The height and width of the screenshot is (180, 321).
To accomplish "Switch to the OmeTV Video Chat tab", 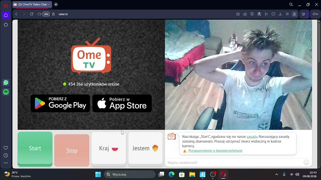I will (32, 4).
